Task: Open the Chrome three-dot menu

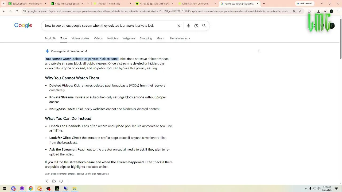Action: coord(338,11)
